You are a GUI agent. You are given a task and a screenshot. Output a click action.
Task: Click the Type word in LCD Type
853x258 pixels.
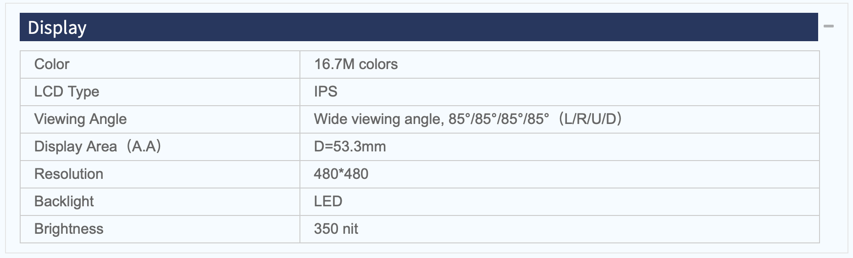83,92
